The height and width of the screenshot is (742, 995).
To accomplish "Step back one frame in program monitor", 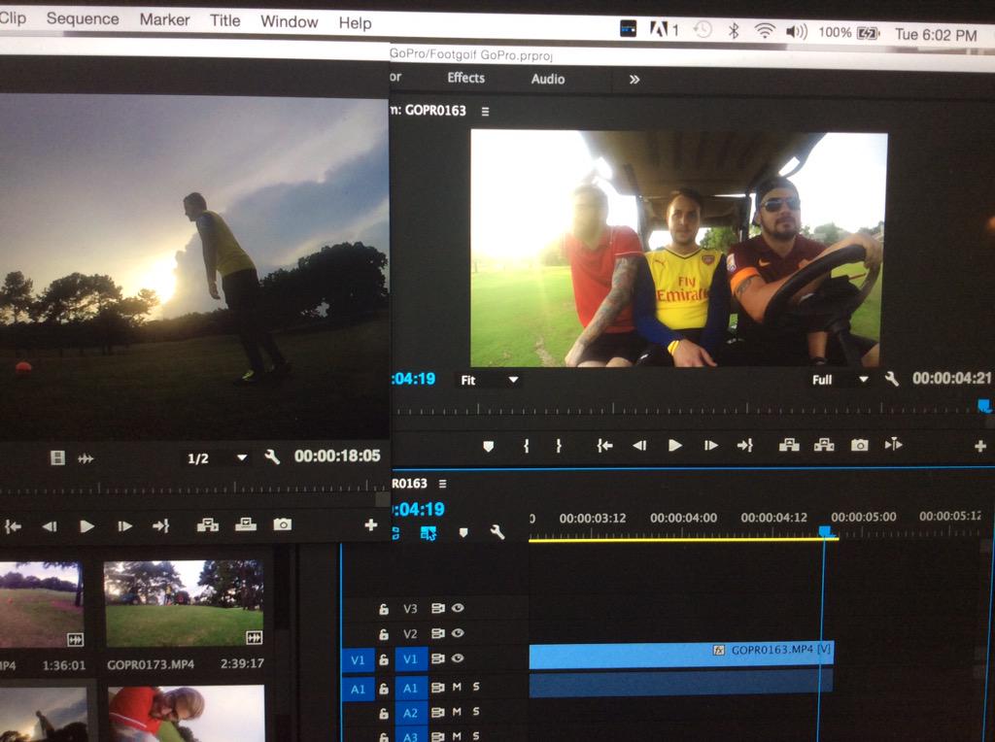I will (x=639, y=446).
